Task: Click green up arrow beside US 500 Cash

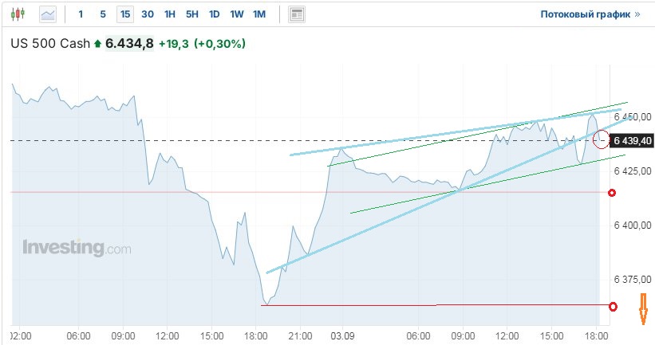Action: pyautogui.click(x=98, y=44)
